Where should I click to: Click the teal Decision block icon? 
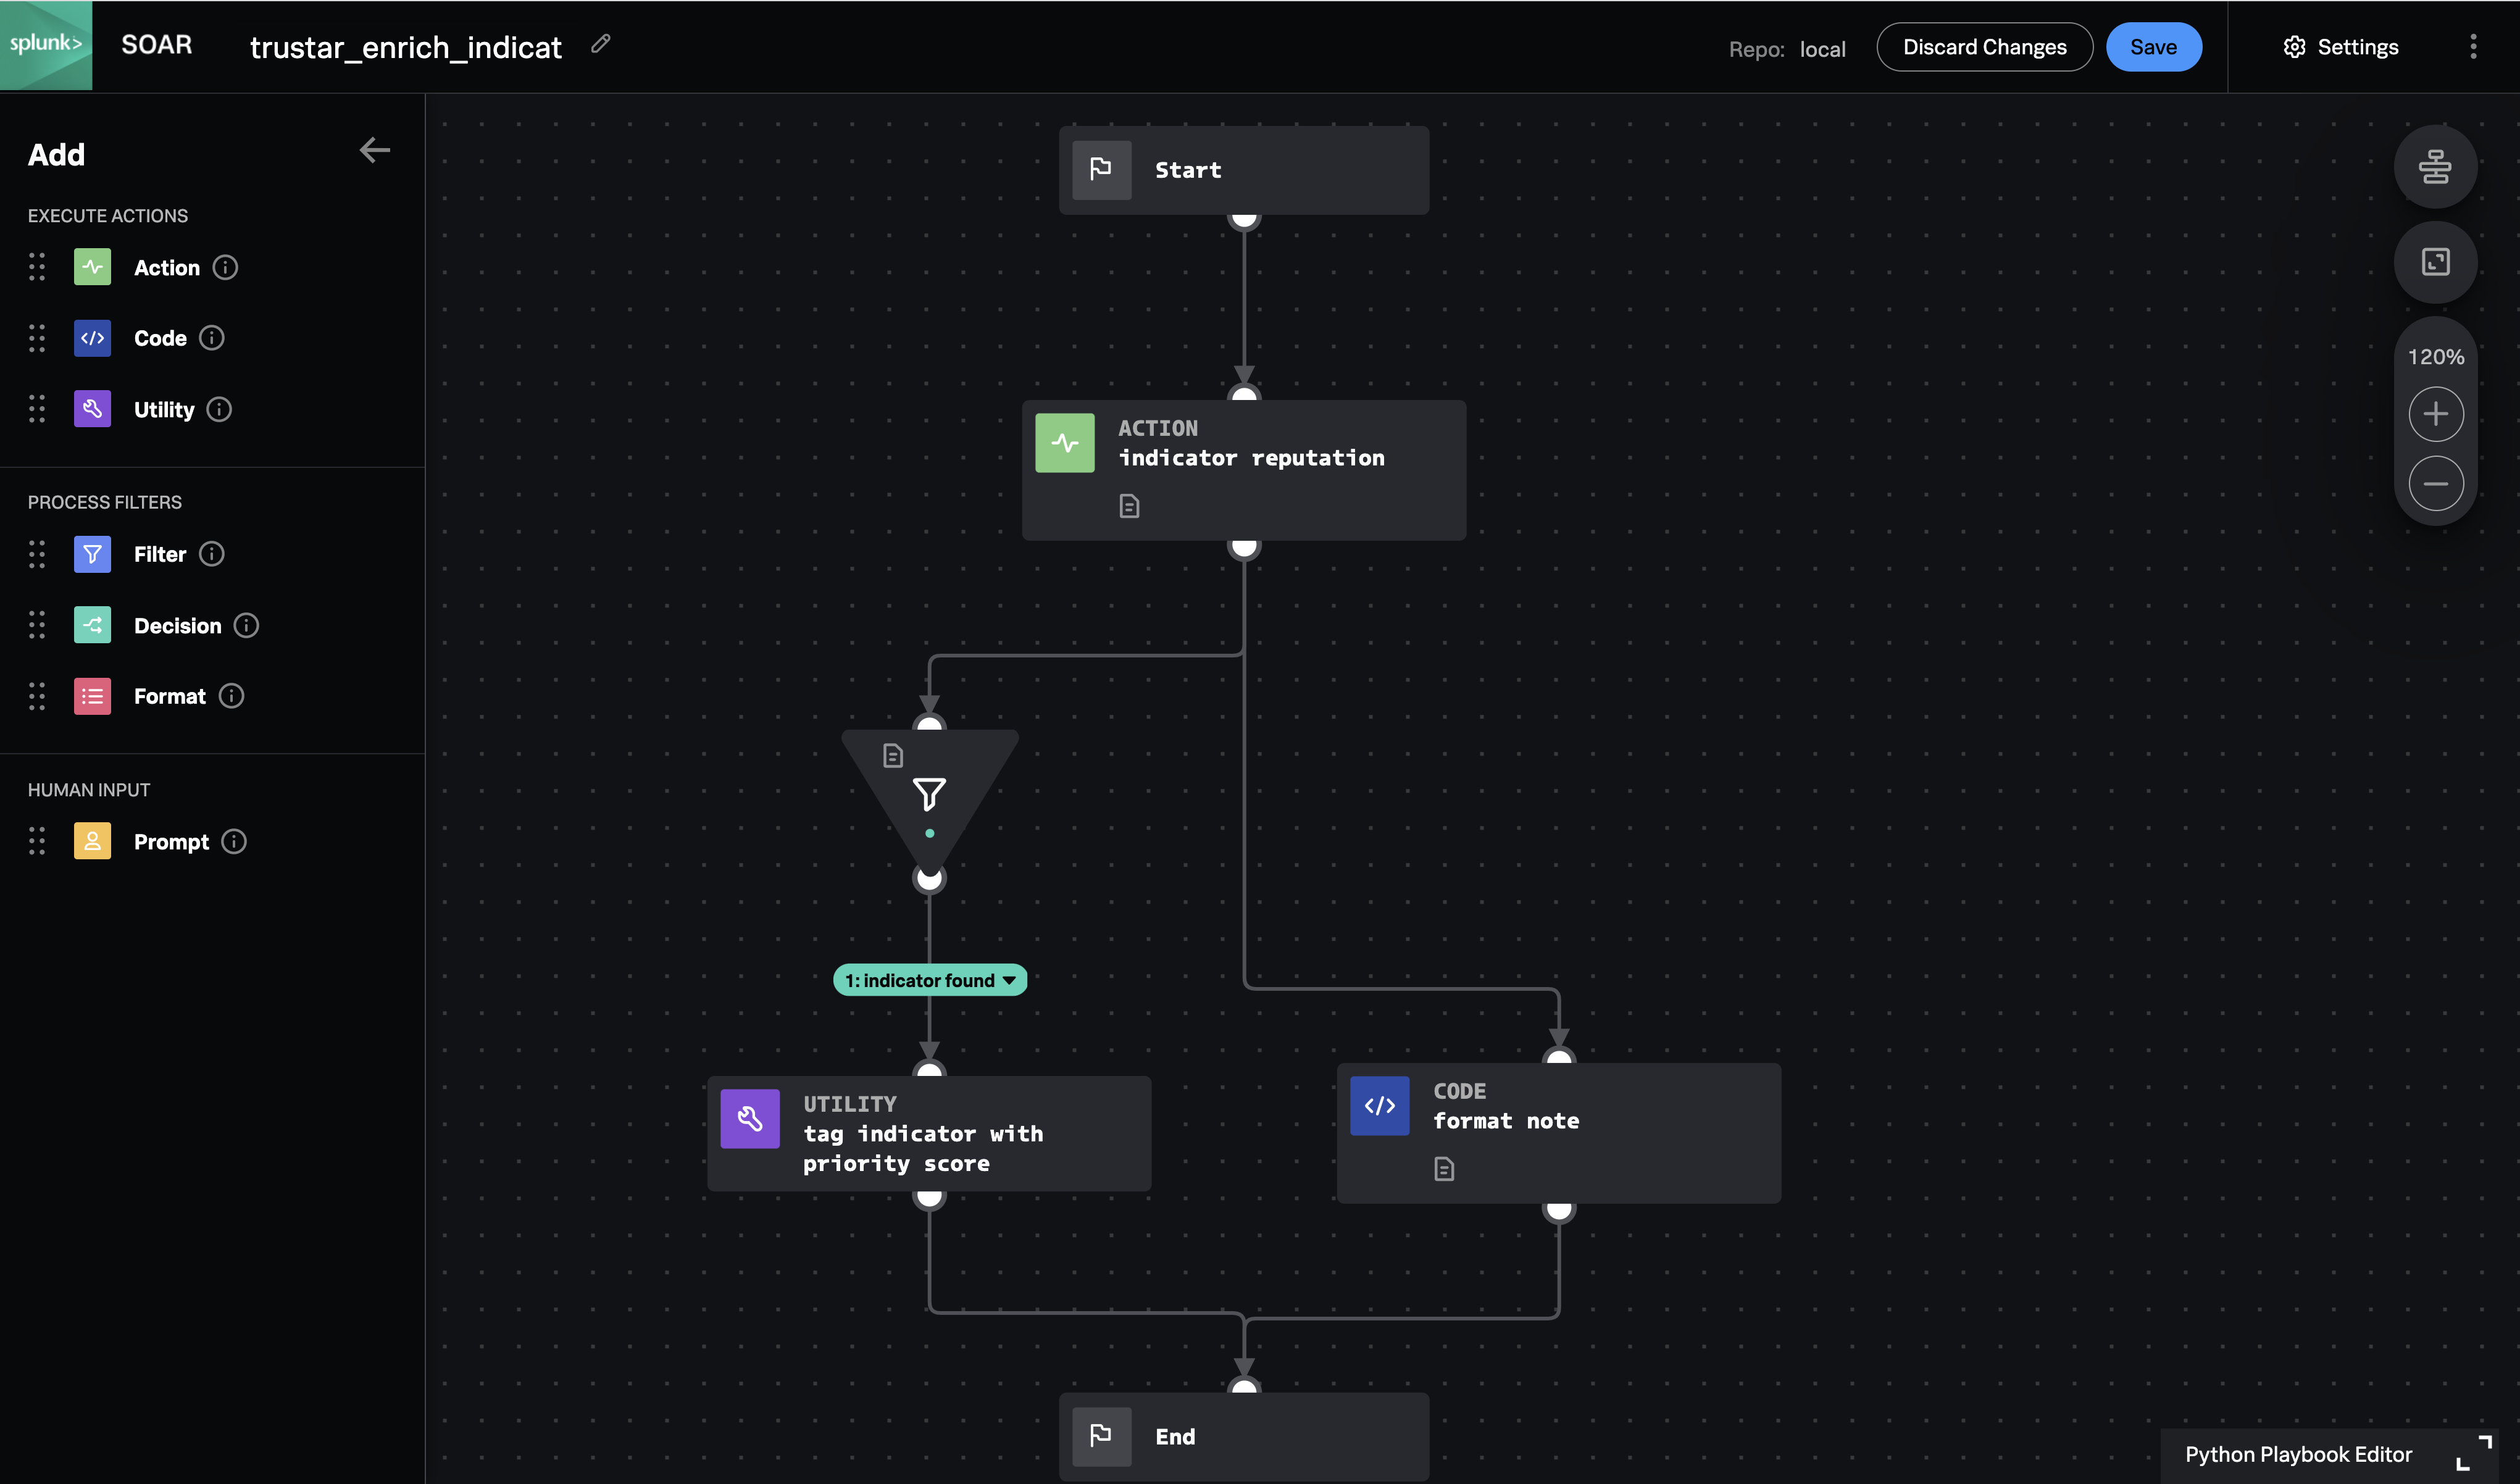(92, 626)
